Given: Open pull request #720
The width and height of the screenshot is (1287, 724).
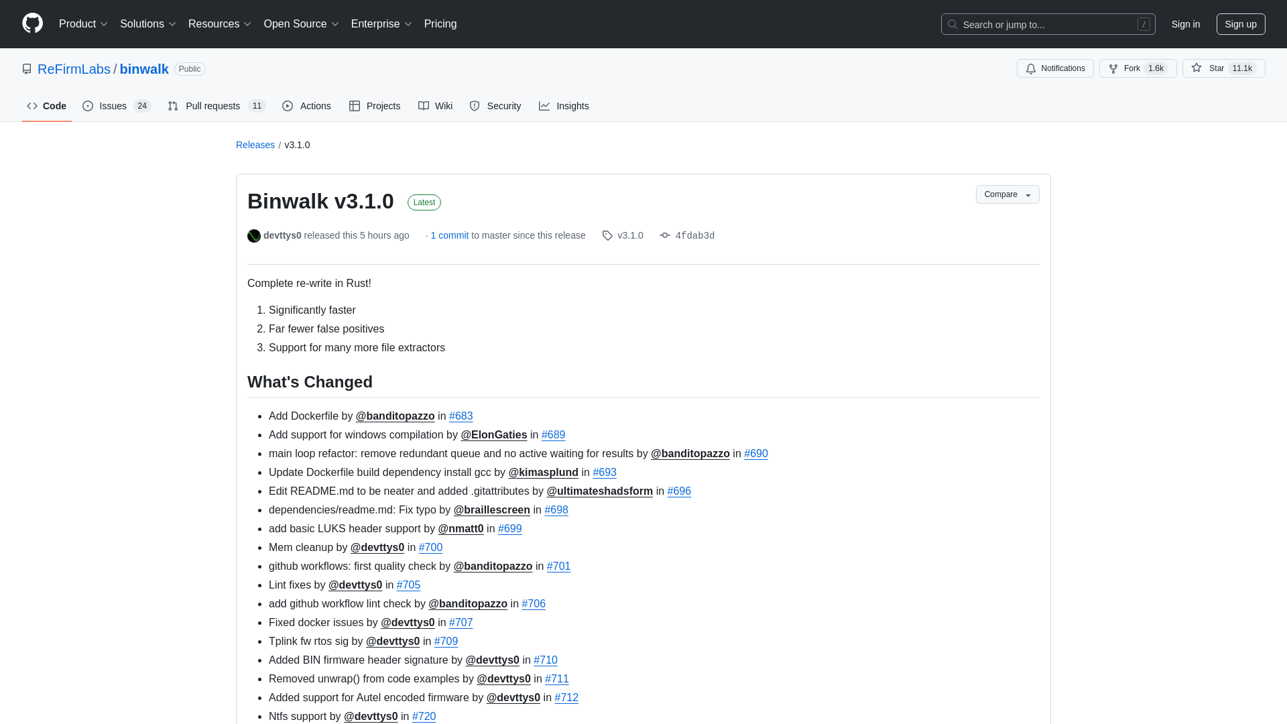Looking at the screenshot, I should pyautogui.click(x=424, y=717).
